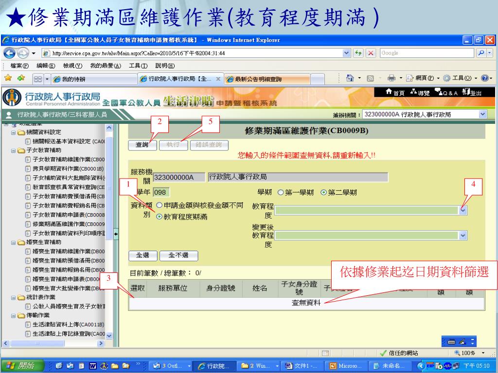Switch to the 我的待辦 browser tab
Viewport: 498px width, 373px height.
(x=94, y=79)
